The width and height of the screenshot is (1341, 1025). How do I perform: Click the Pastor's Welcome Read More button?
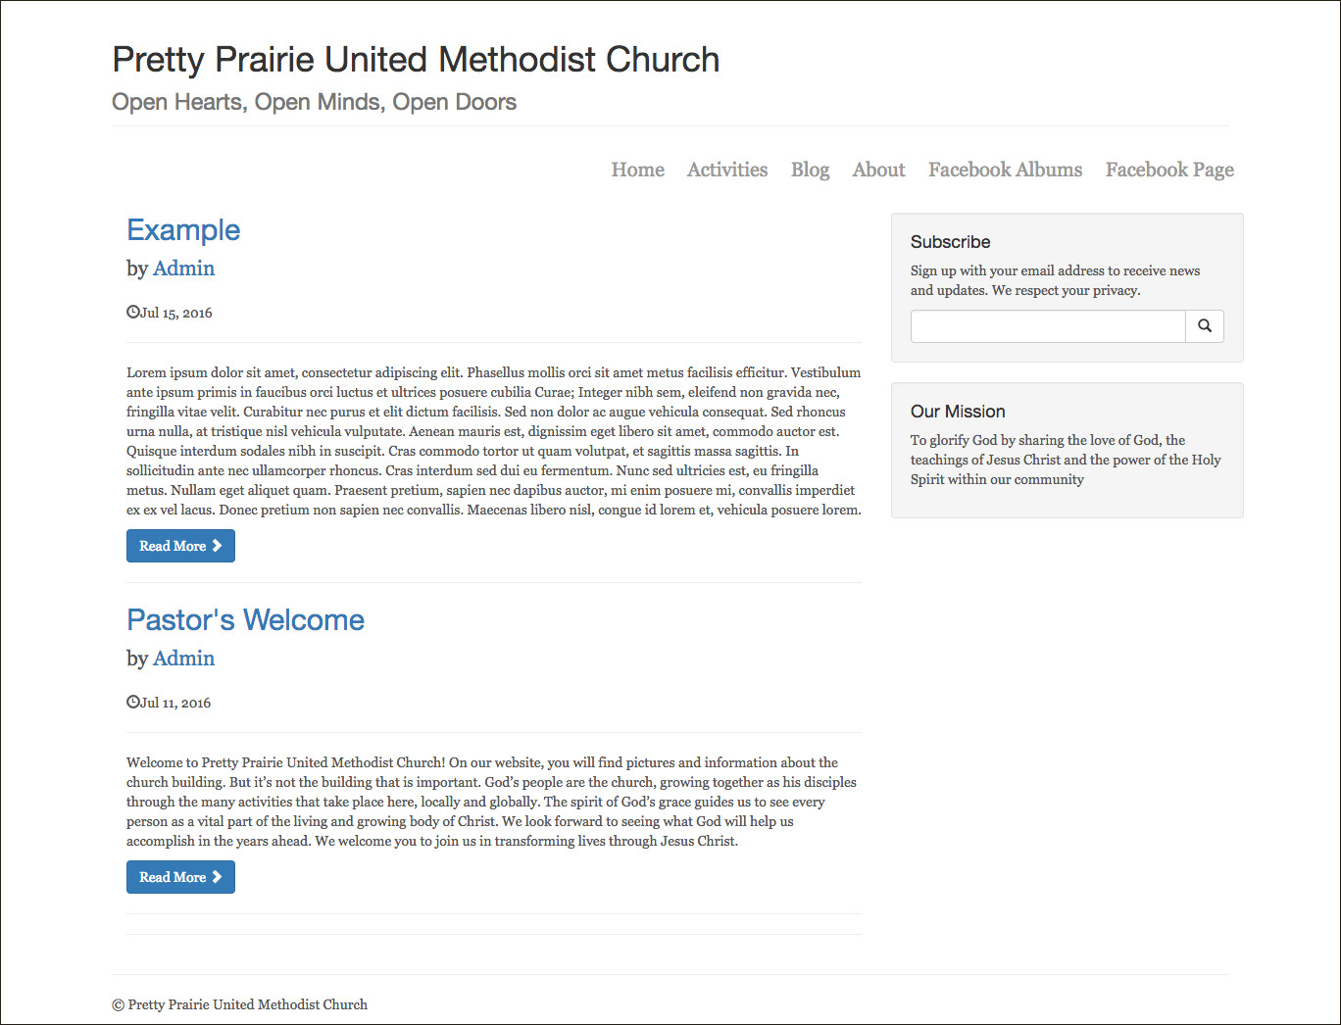(x=180, y=877)
